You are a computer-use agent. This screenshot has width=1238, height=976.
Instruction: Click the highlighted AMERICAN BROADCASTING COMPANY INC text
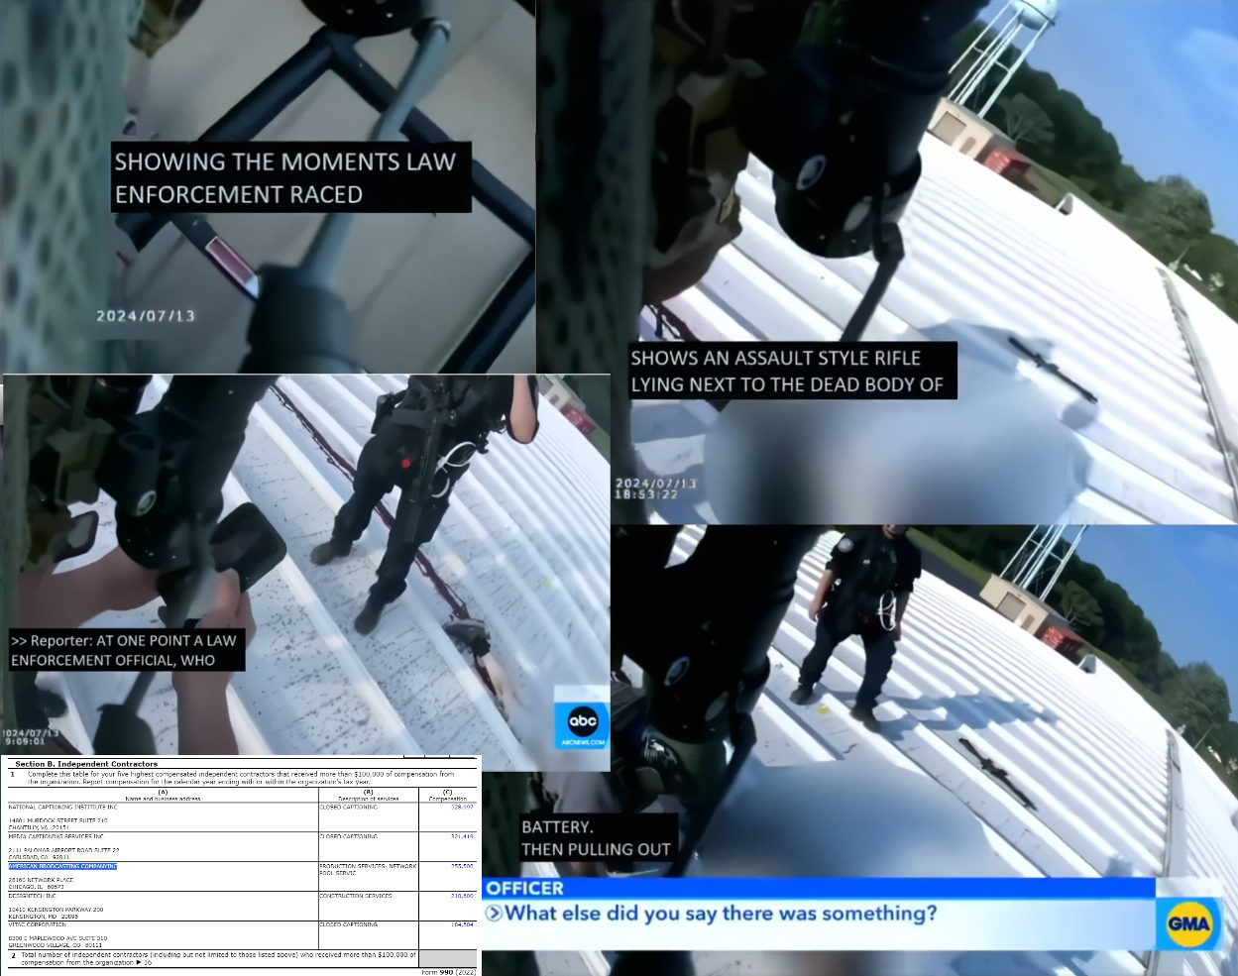(62, 866)
